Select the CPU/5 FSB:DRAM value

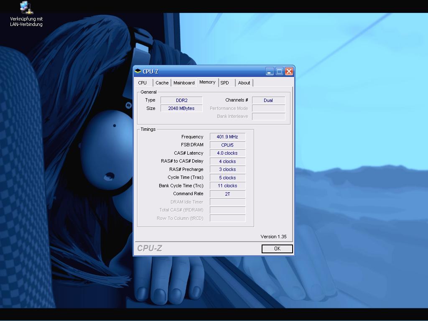[227, 145]
